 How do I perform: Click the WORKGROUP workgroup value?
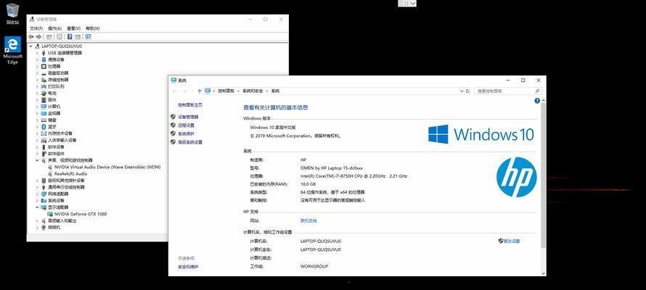pos(314,266)
